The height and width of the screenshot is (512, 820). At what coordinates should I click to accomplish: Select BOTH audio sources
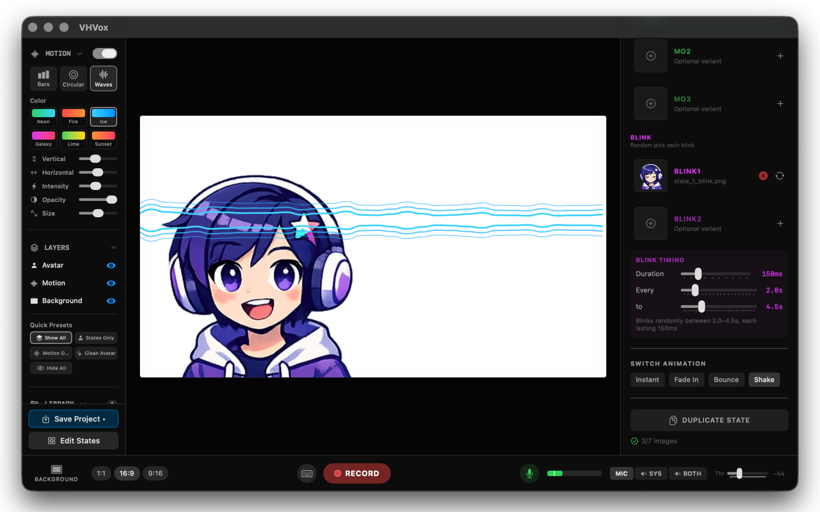[688, 473]
